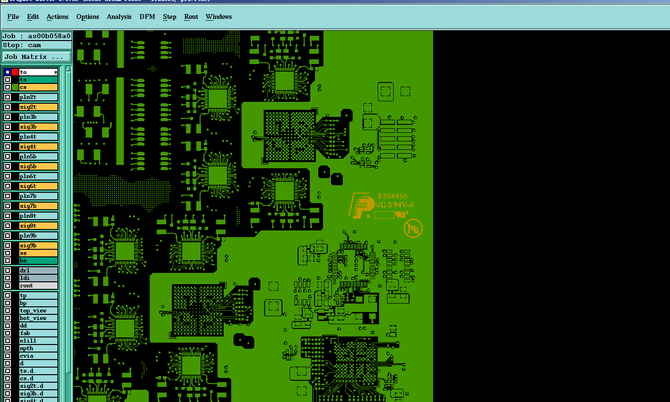Select the 'ts.d' layer name

coord(38,371)
